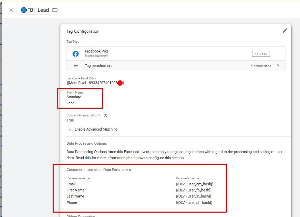Select the Lead event value
Screen dimensions: 300x217
pyautogui.click(x=71, y=103)
